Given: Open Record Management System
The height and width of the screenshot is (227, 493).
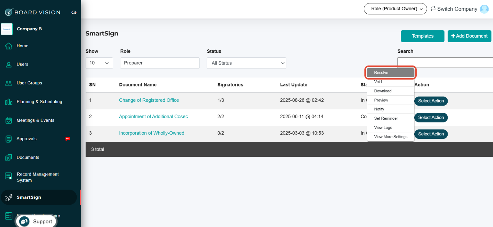Looking at the screenshot, I should pyautogui.click(x=38, y=177).
